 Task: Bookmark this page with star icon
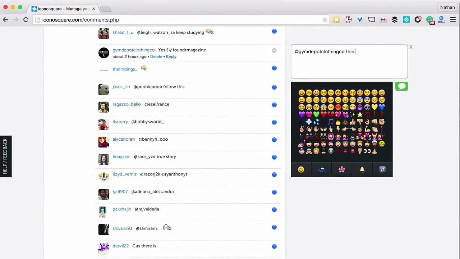pos(325,20)
